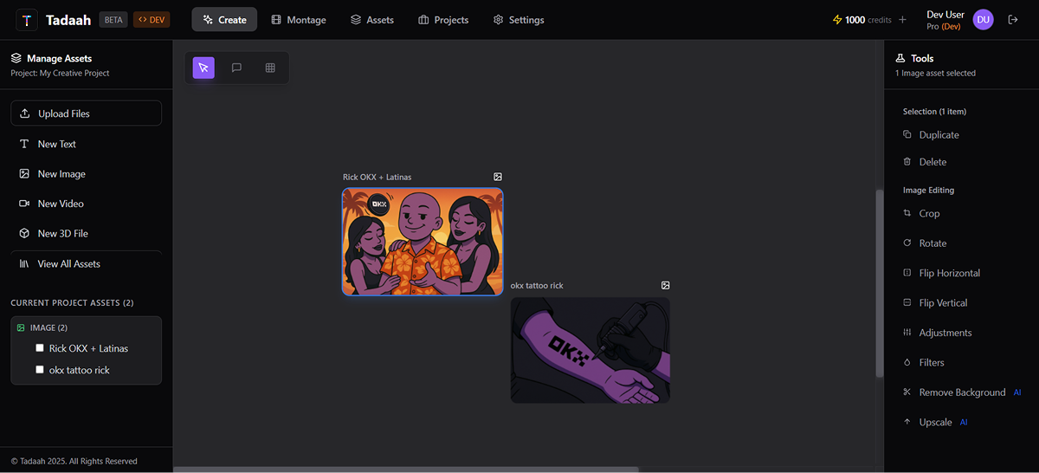Open the Assets tab
Screen dimensions: 1039x473
[372, 20]
